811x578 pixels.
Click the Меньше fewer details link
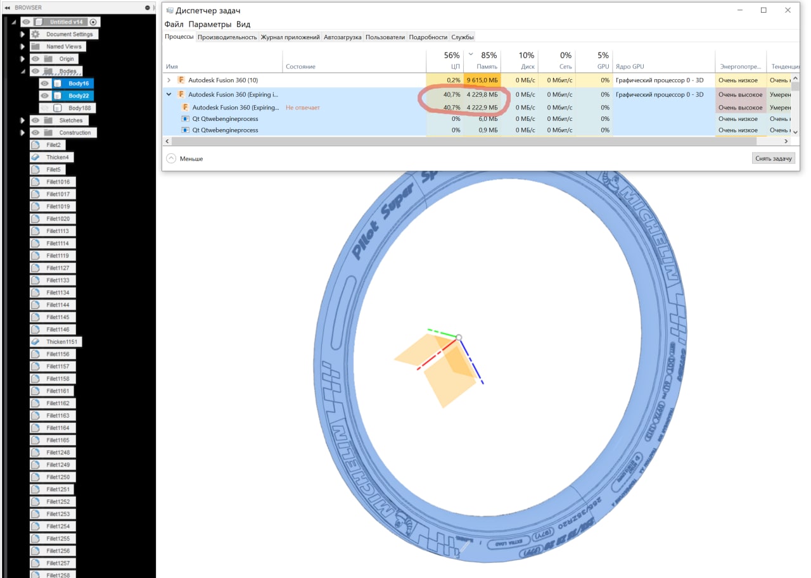point(191,159)
